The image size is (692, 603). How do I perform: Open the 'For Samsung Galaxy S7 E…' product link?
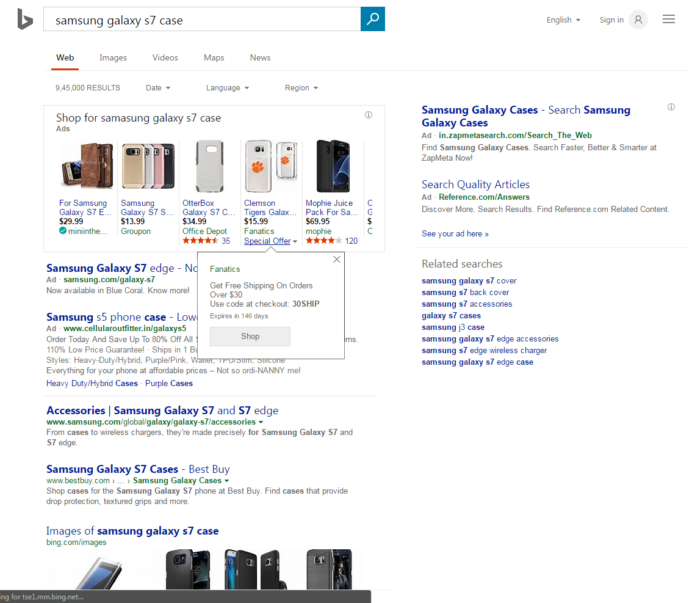click(x=85, y=208)
